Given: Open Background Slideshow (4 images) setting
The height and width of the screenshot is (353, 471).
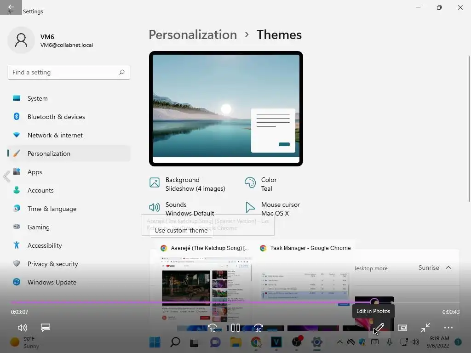Looking at the screenshot, I should [188, 184].
